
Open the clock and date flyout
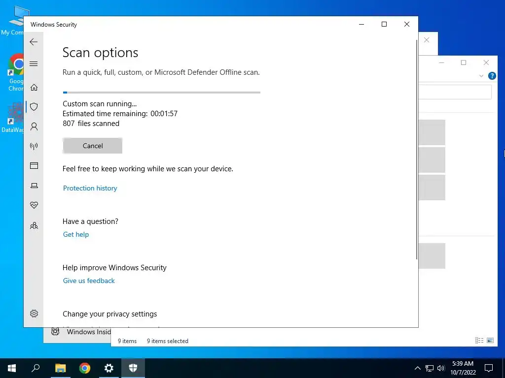pos(463,368)
